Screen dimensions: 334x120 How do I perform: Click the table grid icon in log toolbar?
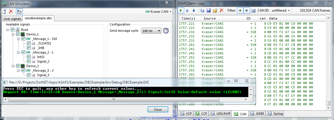[253, 10]
